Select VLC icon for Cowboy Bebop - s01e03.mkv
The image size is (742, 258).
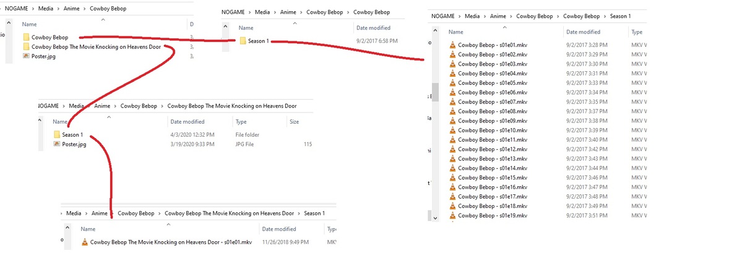453,64
